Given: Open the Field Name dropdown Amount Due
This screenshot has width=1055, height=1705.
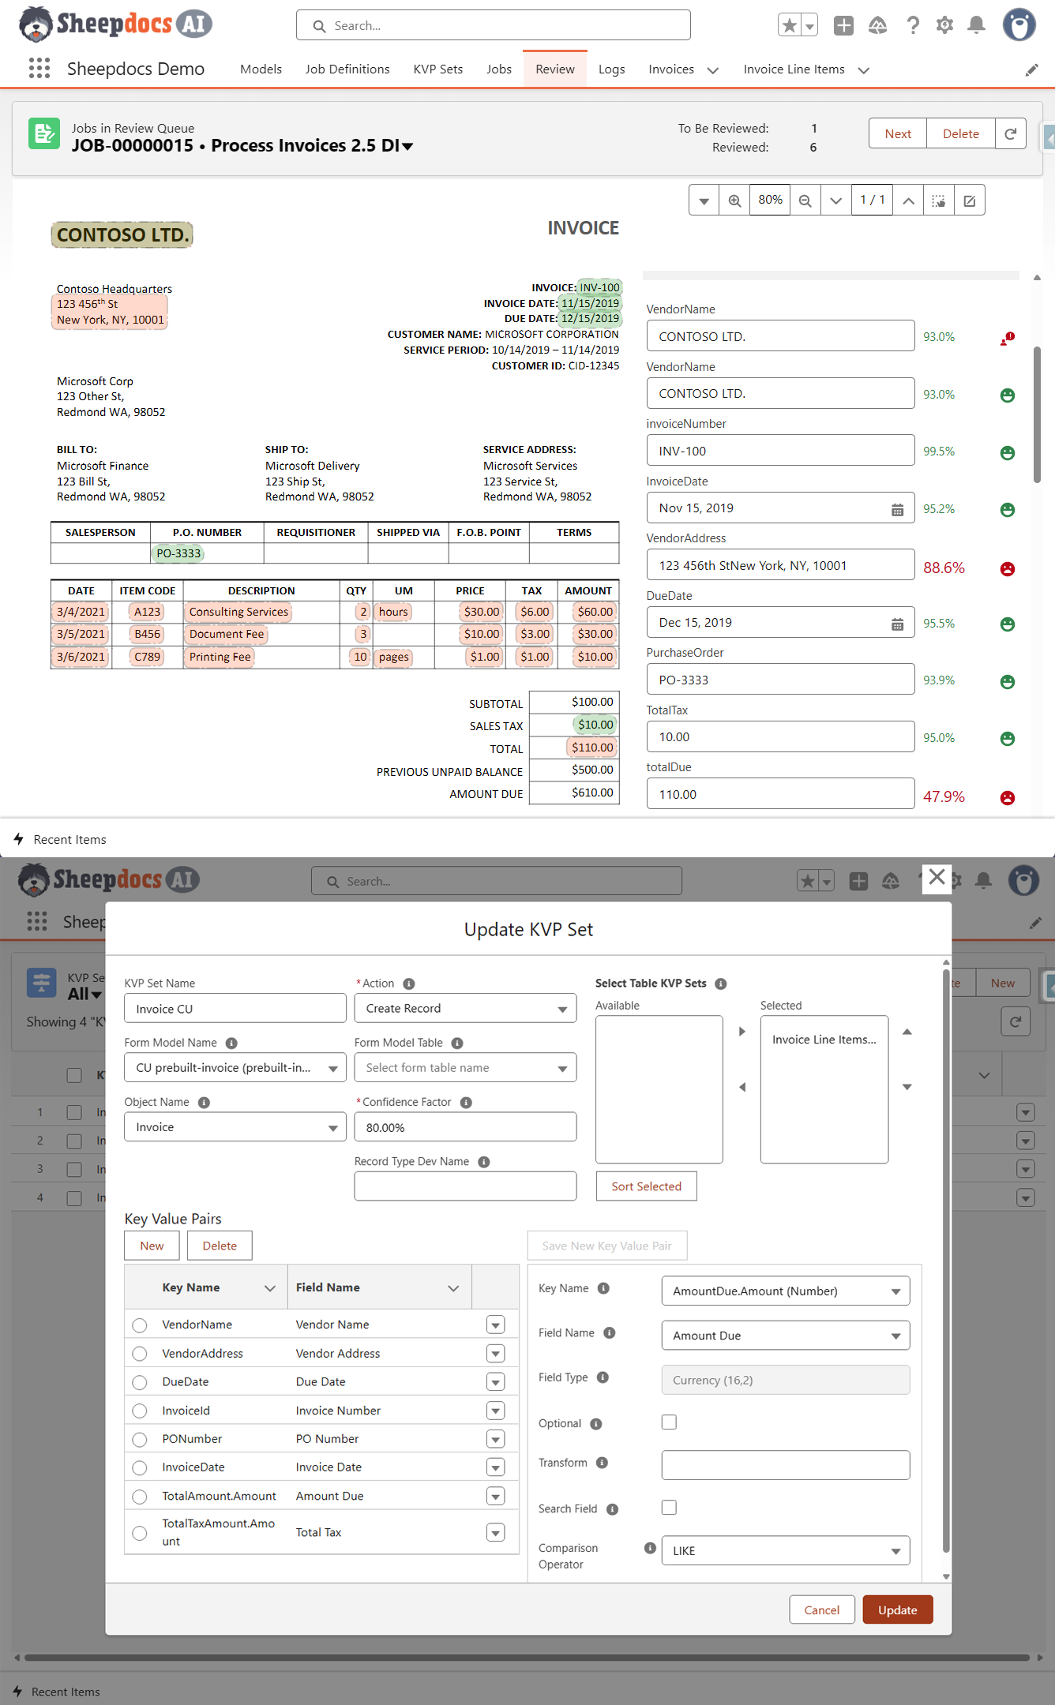Looking at the screenshot, I should coord(786,1336).
